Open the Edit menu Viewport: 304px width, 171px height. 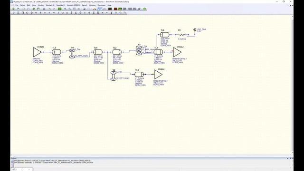click(x=28, y=5)
